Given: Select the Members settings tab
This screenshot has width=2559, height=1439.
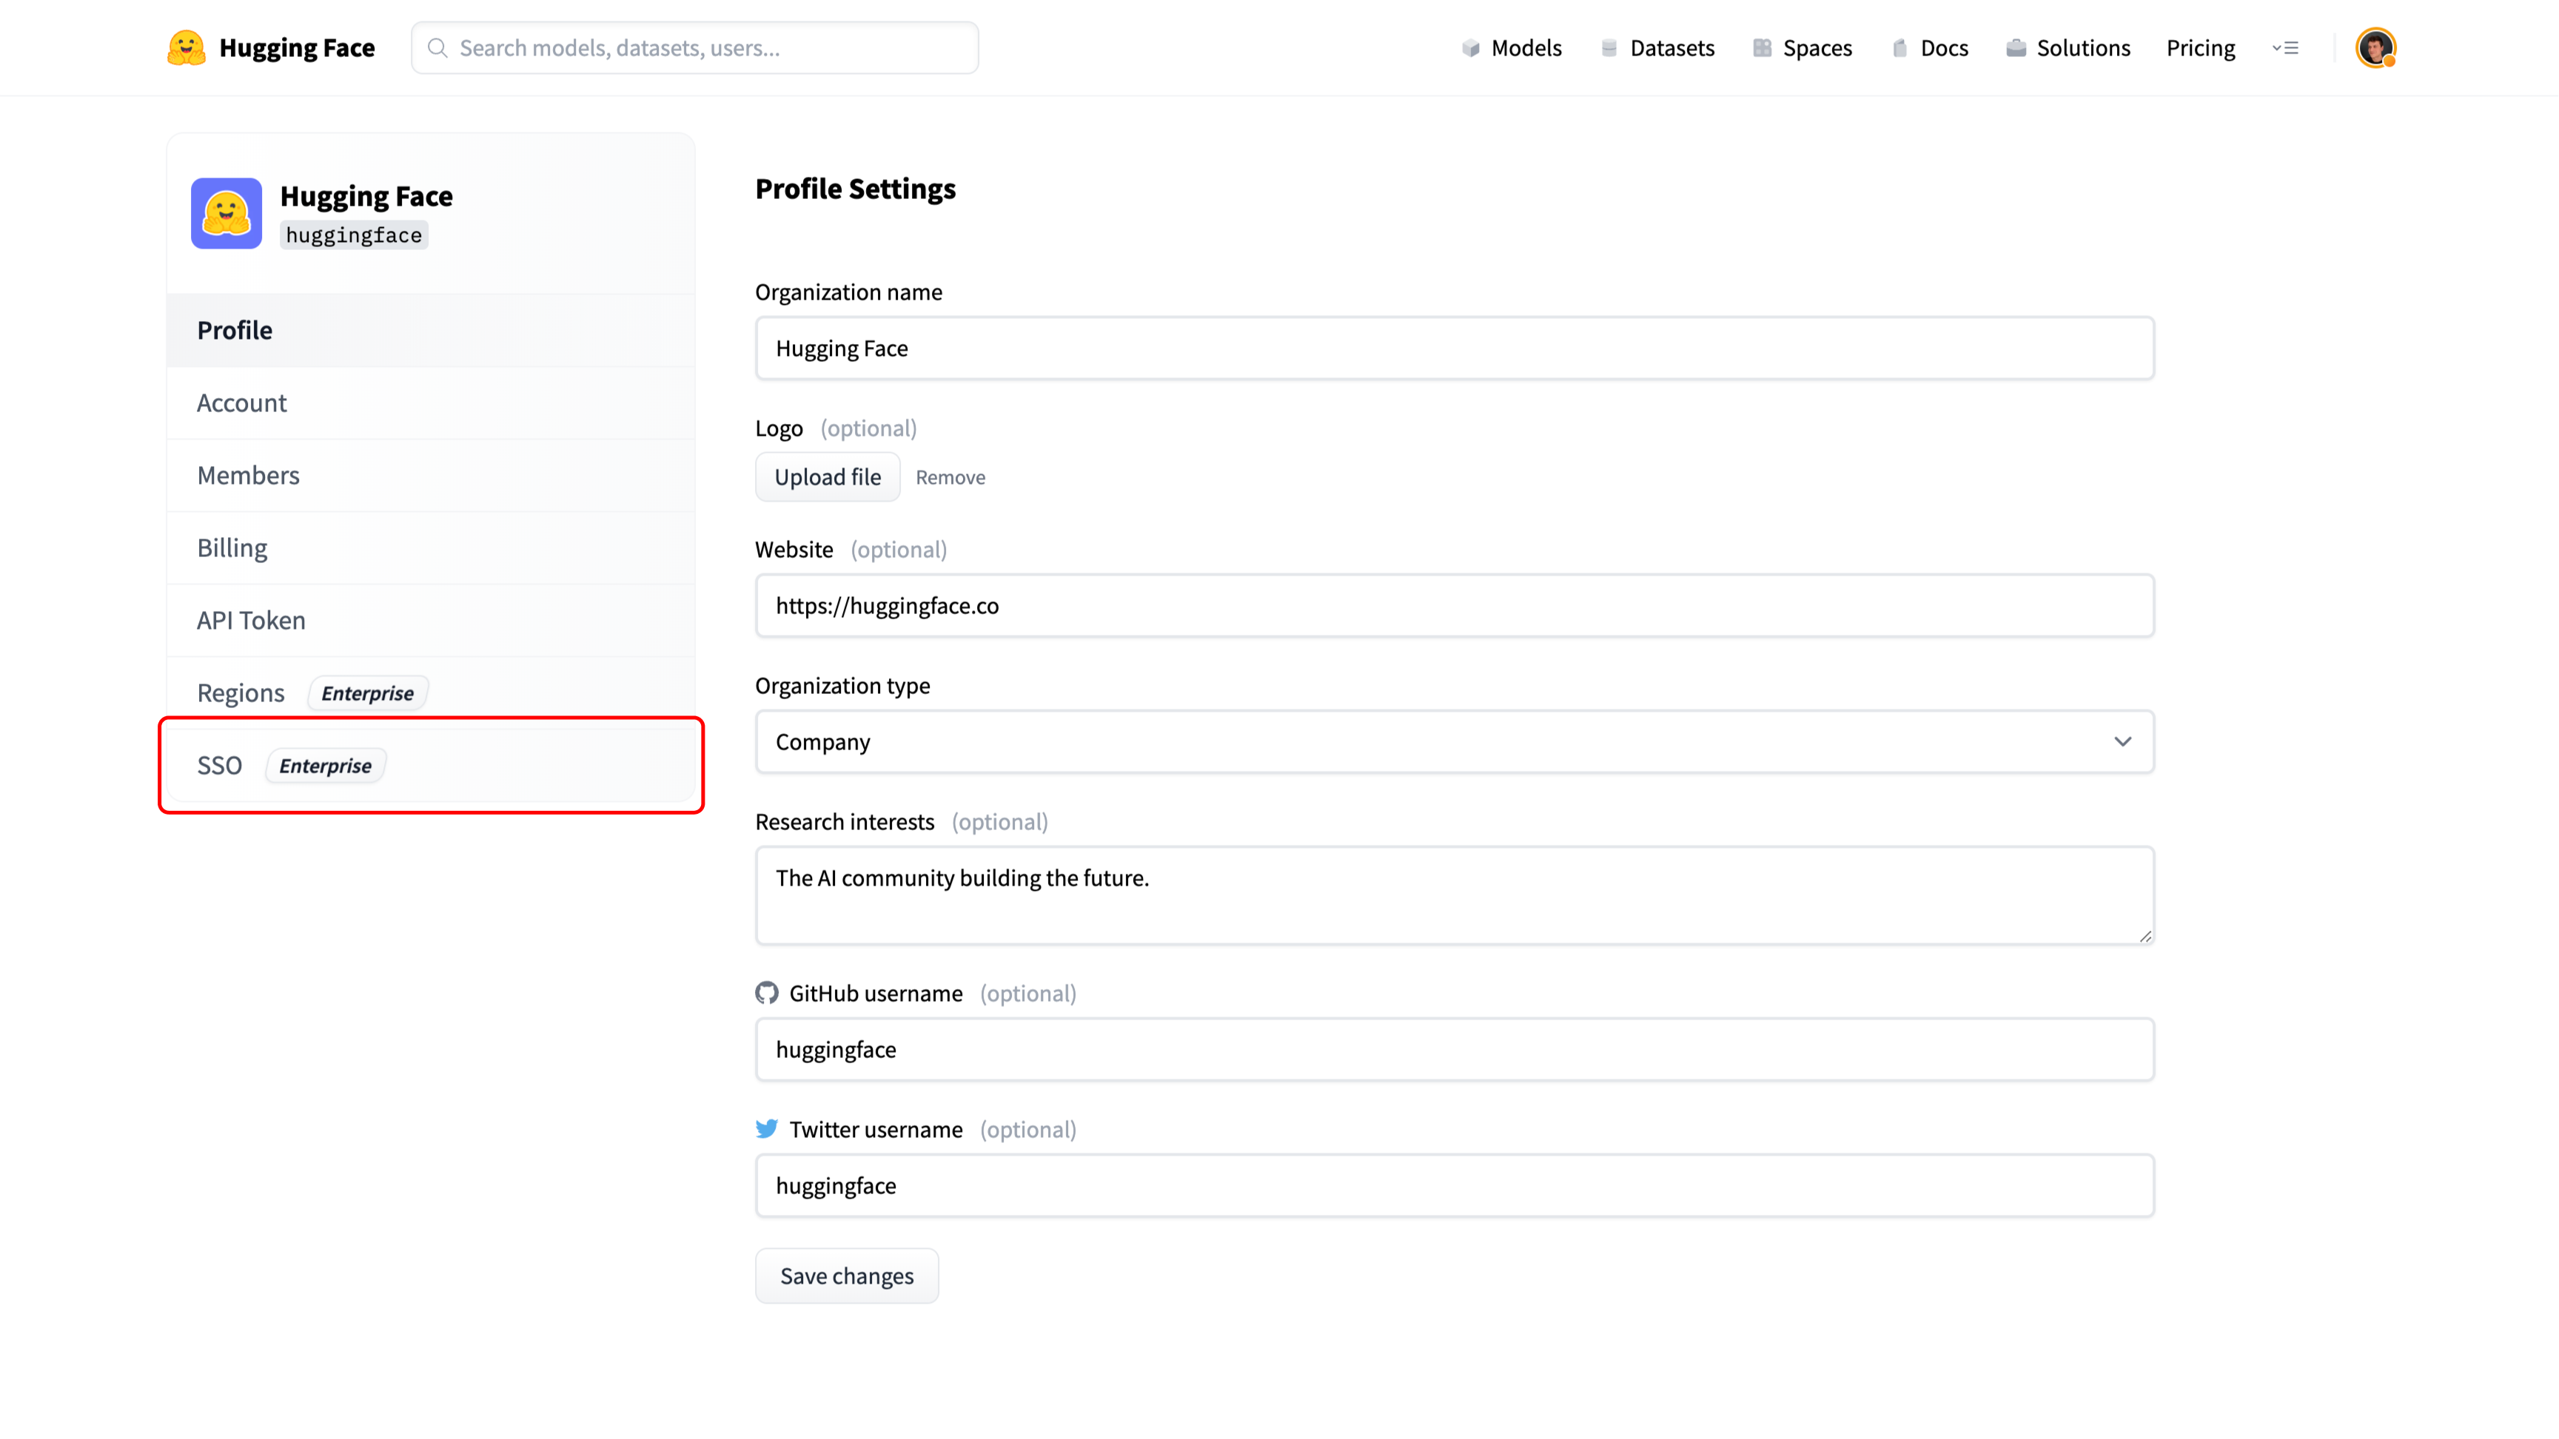Looking at the screenshot, I should point(248,474).
